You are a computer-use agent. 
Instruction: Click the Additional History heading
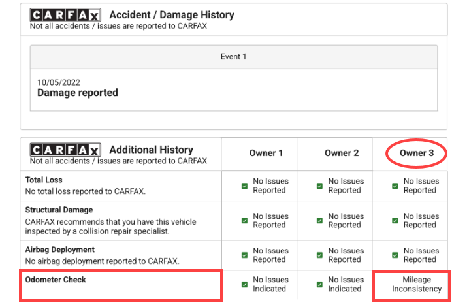[x=152, y=150]
